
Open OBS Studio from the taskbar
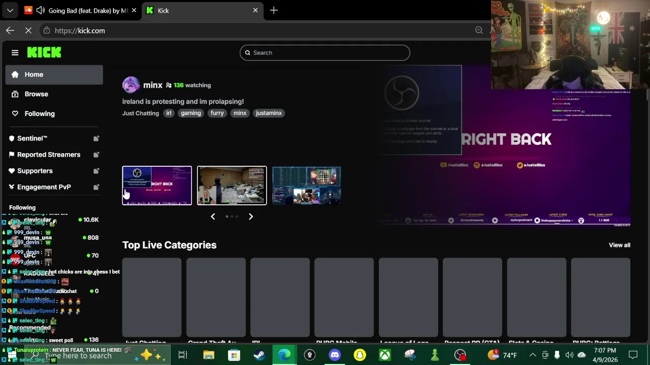(460, 355)
